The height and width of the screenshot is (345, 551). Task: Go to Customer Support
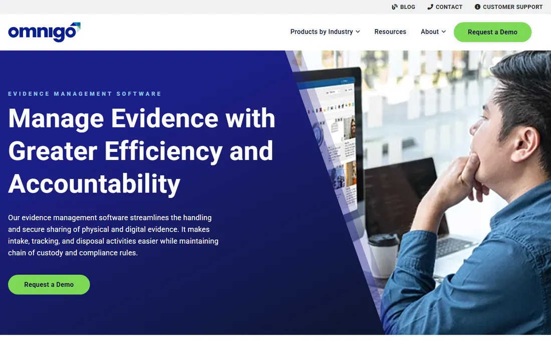click(508, 7)
